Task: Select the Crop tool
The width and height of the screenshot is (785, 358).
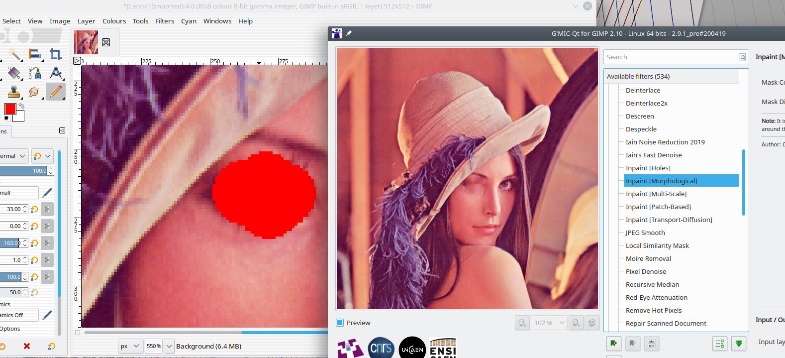Action: click(x=56, y=54)
